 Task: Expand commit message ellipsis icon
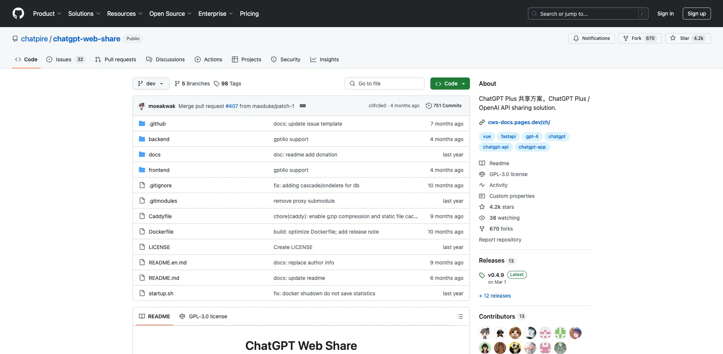pyautogui.click(x=303, y=106)
